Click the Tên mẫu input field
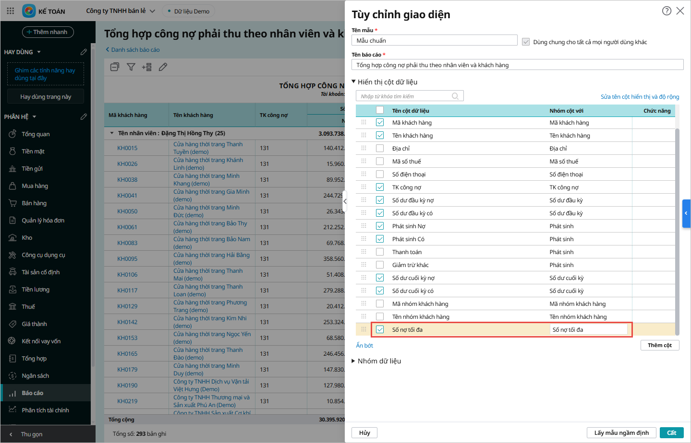This screenshot has width=691, height=443. pos(434,41)
